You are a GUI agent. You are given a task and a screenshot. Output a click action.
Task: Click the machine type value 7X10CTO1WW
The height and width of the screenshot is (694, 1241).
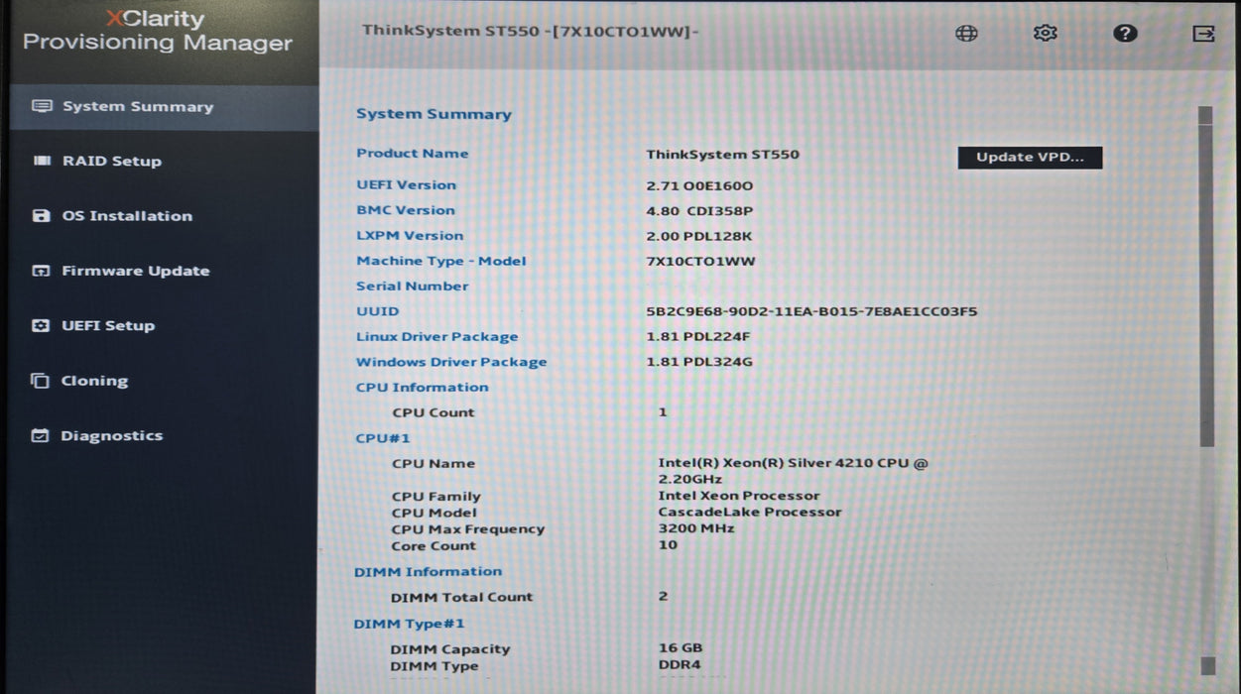click(x=700, y=262)
